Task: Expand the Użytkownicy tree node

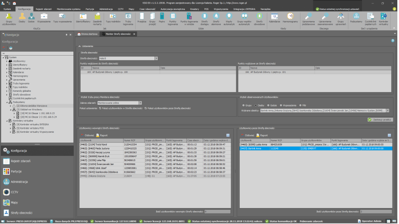Action: click(x=6, y=61)
